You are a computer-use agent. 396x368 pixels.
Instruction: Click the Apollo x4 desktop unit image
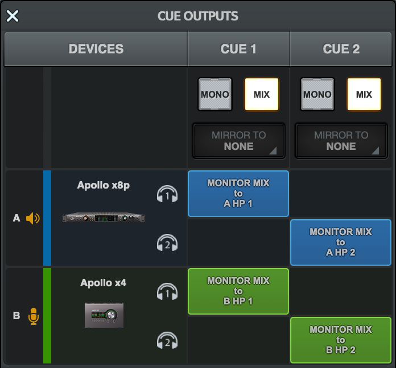tap(104, 315)
